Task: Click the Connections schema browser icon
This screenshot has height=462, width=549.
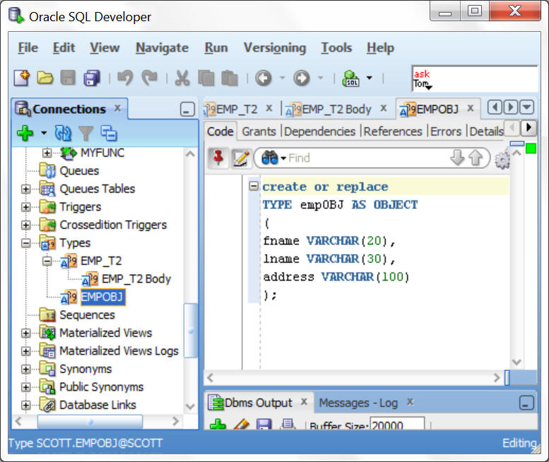Action: point(109,133)
